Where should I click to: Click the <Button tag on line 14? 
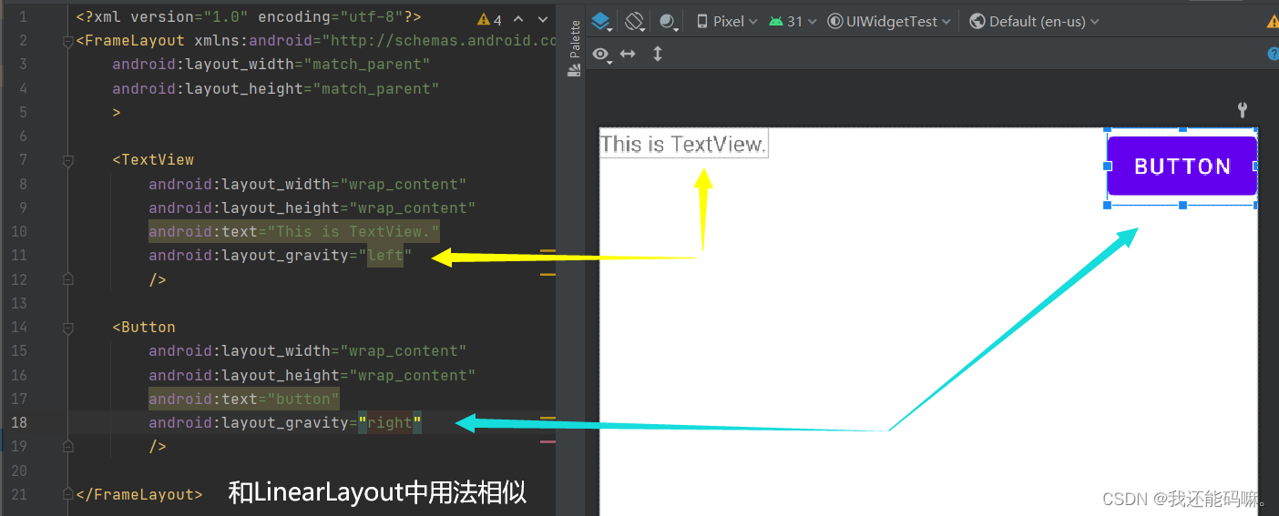(144, 328)
